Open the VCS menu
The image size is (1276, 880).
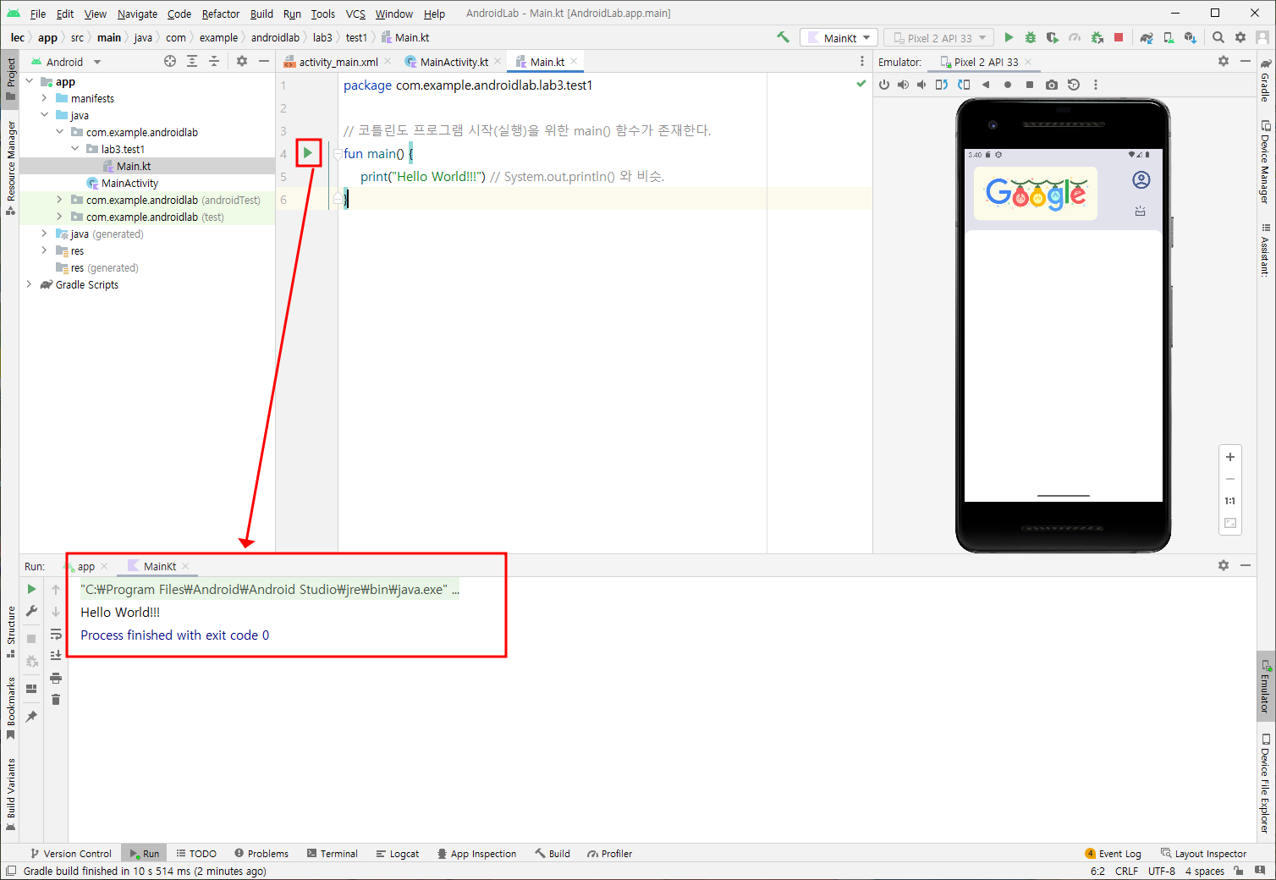point(355,14)
